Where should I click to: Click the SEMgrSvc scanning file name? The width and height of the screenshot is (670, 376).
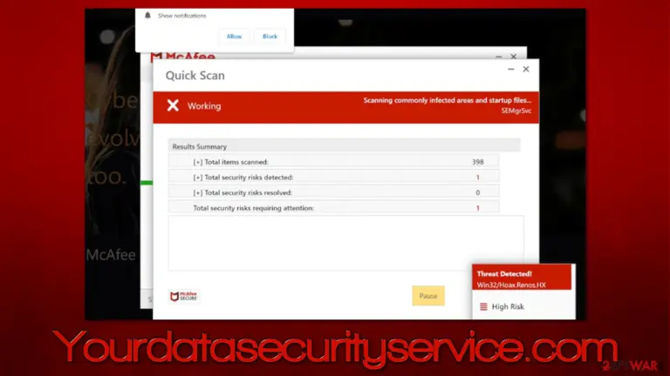pyautogui.click(x=516, y=111)
